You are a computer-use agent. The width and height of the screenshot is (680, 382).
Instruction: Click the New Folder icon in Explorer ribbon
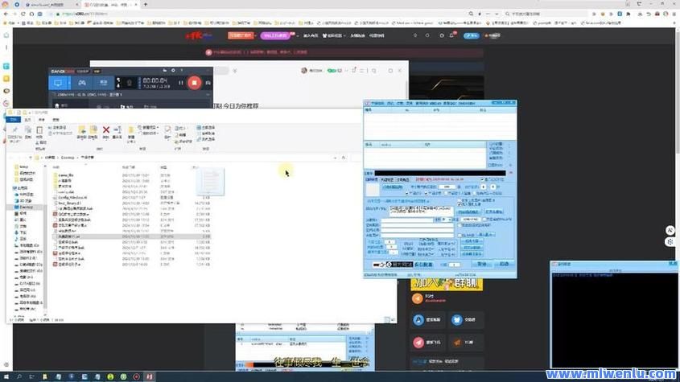[x=131, y=129]
